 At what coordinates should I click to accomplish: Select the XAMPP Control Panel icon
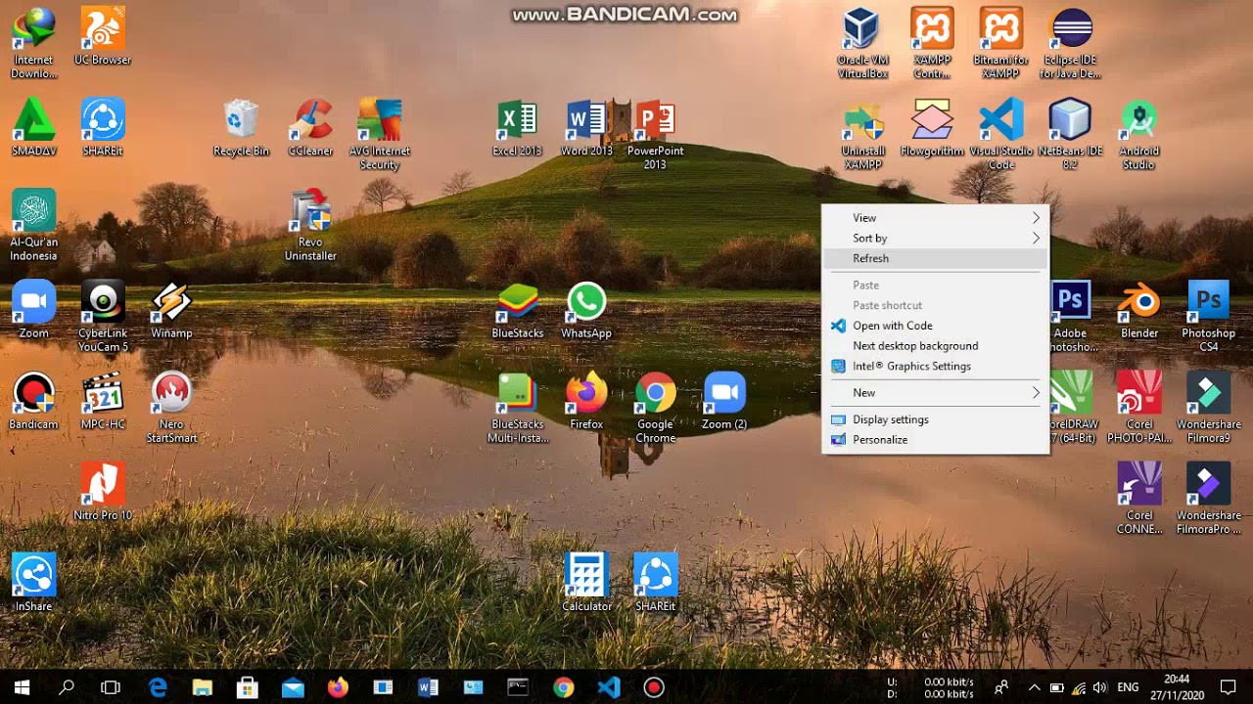932,42
